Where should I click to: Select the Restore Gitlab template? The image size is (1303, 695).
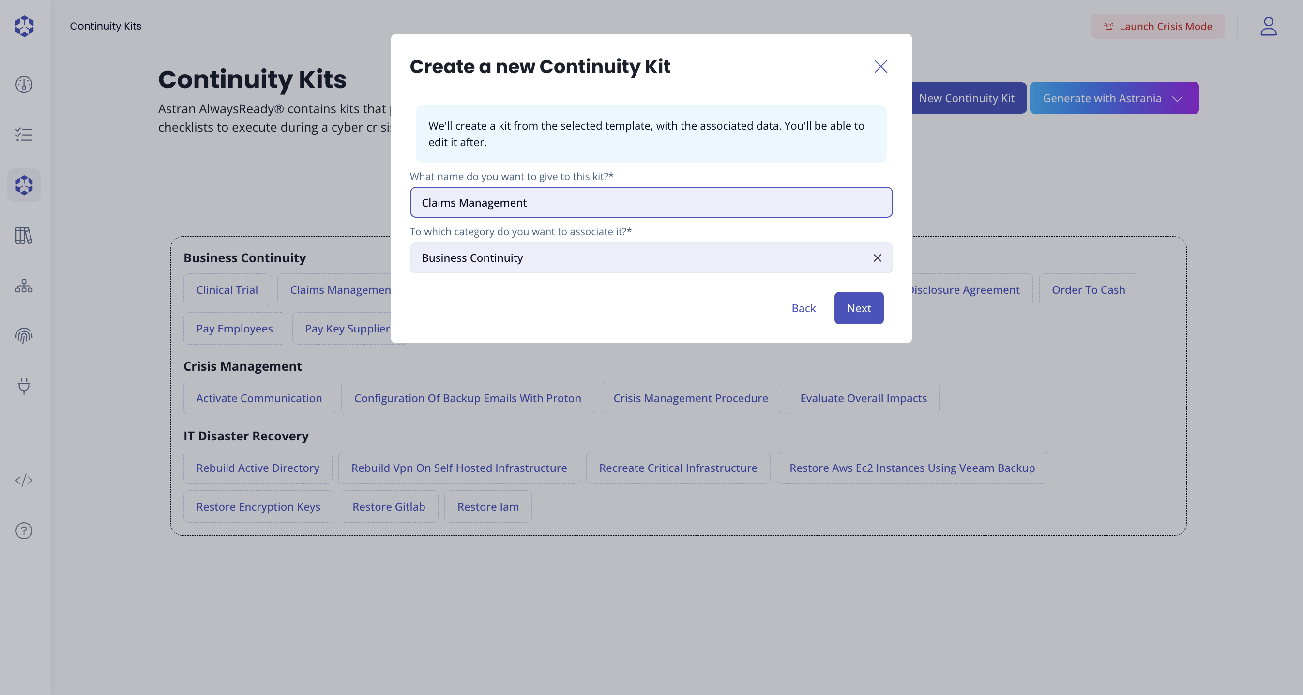389,506
